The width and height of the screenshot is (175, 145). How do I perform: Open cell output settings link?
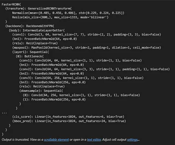[x=132, y=140]
